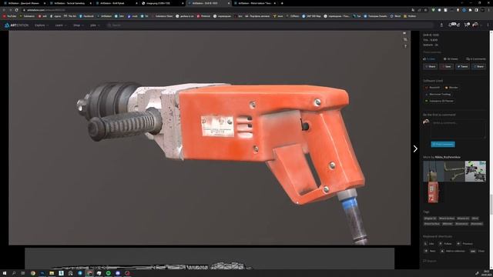Open the Shop dropdown menu
The height and width of the screenshot is (277, 493).
tap(79, 25)
